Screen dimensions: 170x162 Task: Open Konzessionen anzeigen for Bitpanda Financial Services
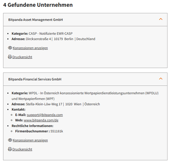pos(30,140)
